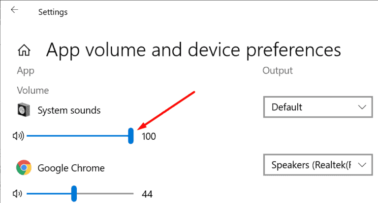Click the App volume and device preferences heading

(193, 50)
